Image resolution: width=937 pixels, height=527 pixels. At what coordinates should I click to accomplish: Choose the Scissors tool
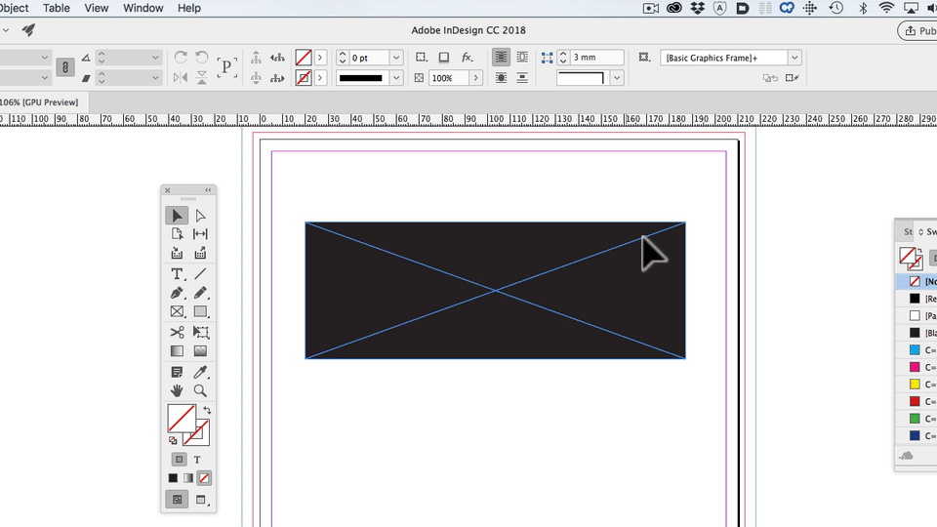click(177, 332)
